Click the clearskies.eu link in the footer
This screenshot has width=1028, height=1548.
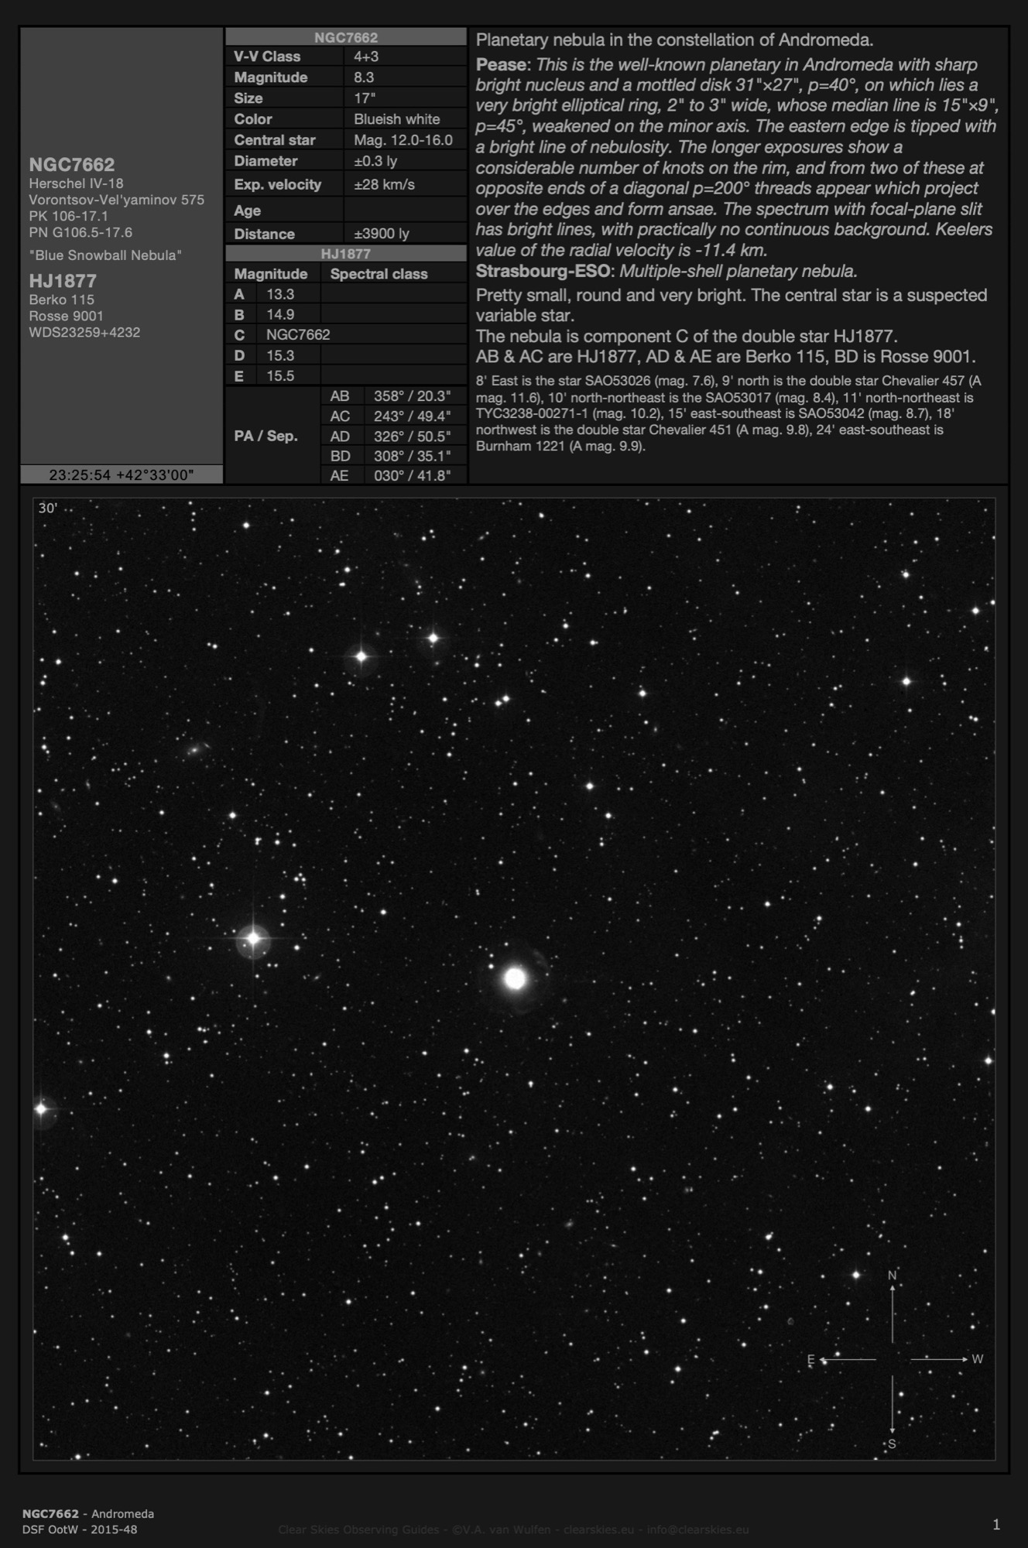pos(598,1529)
